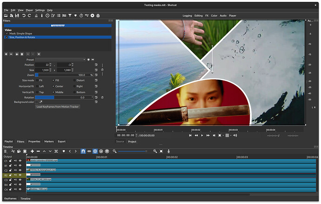The height and width of the screenshot is (204, 321).
Task: Uncheck the Mask: Simple Shape filter
Action: (7, 34)
